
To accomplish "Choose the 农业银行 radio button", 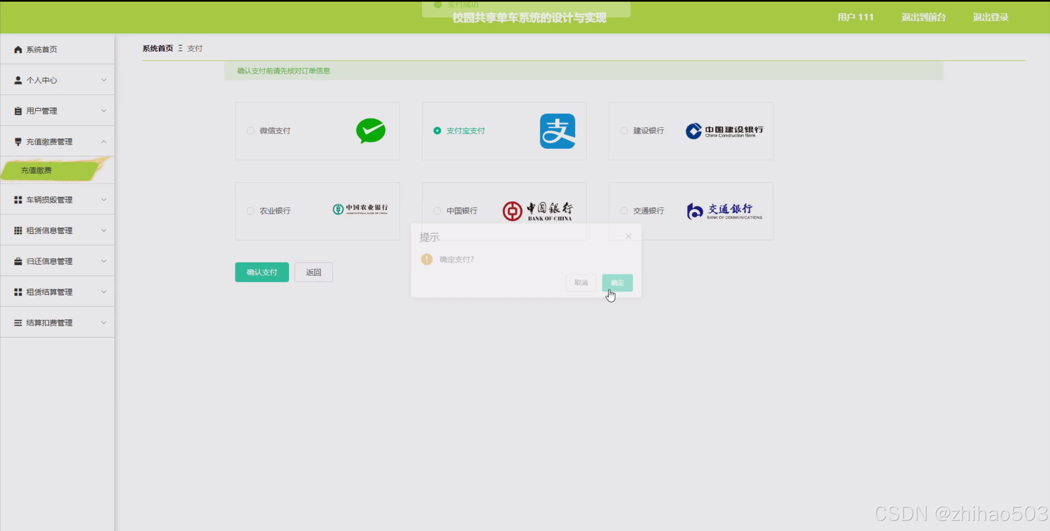I will pyautogui.click(x=250, y=211).
